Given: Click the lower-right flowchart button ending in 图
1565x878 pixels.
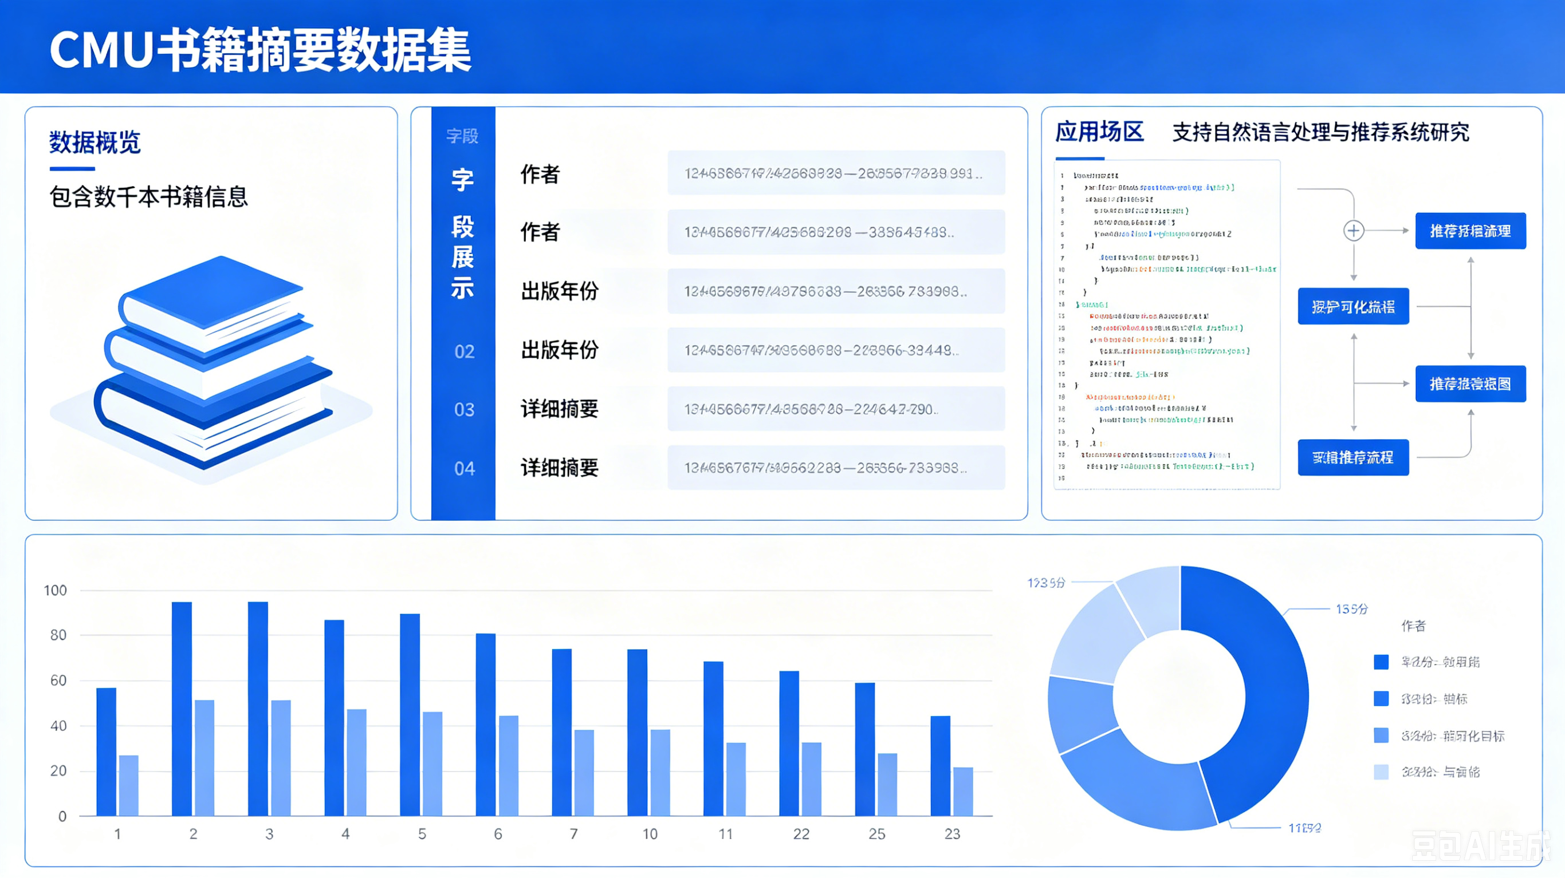Looking at the screenshot, I should point(1470,383).
